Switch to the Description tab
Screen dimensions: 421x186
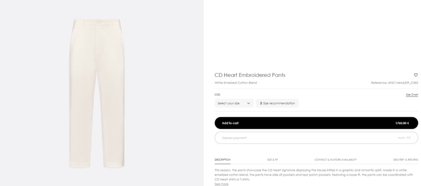click(x=222, y=159)
